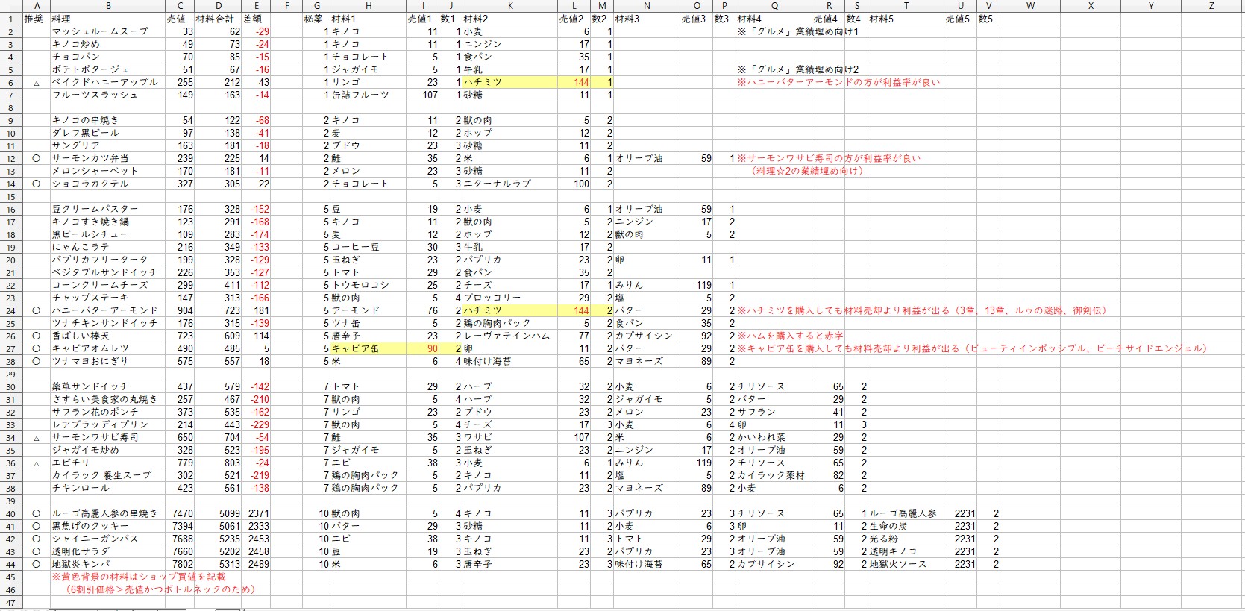Click the ハニーバターアーモンド dish cell

[x=105, y=310]
